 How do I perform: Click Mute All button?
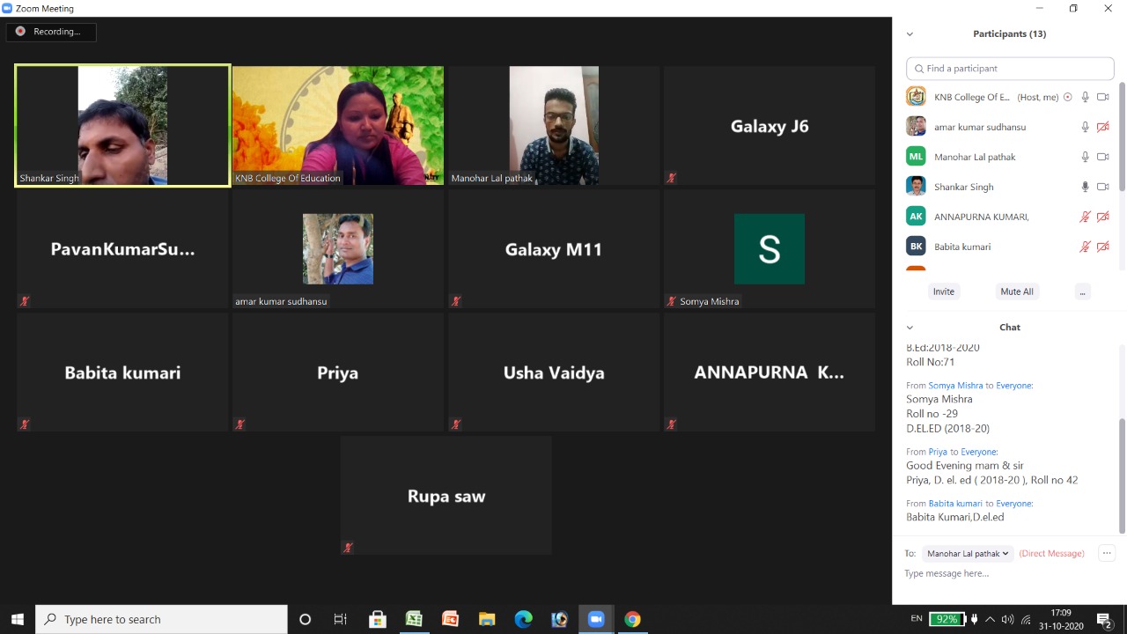(x=1017, y=291)
